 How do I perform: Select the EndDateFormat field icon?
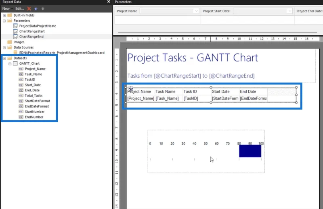click(x=21, y=106)
